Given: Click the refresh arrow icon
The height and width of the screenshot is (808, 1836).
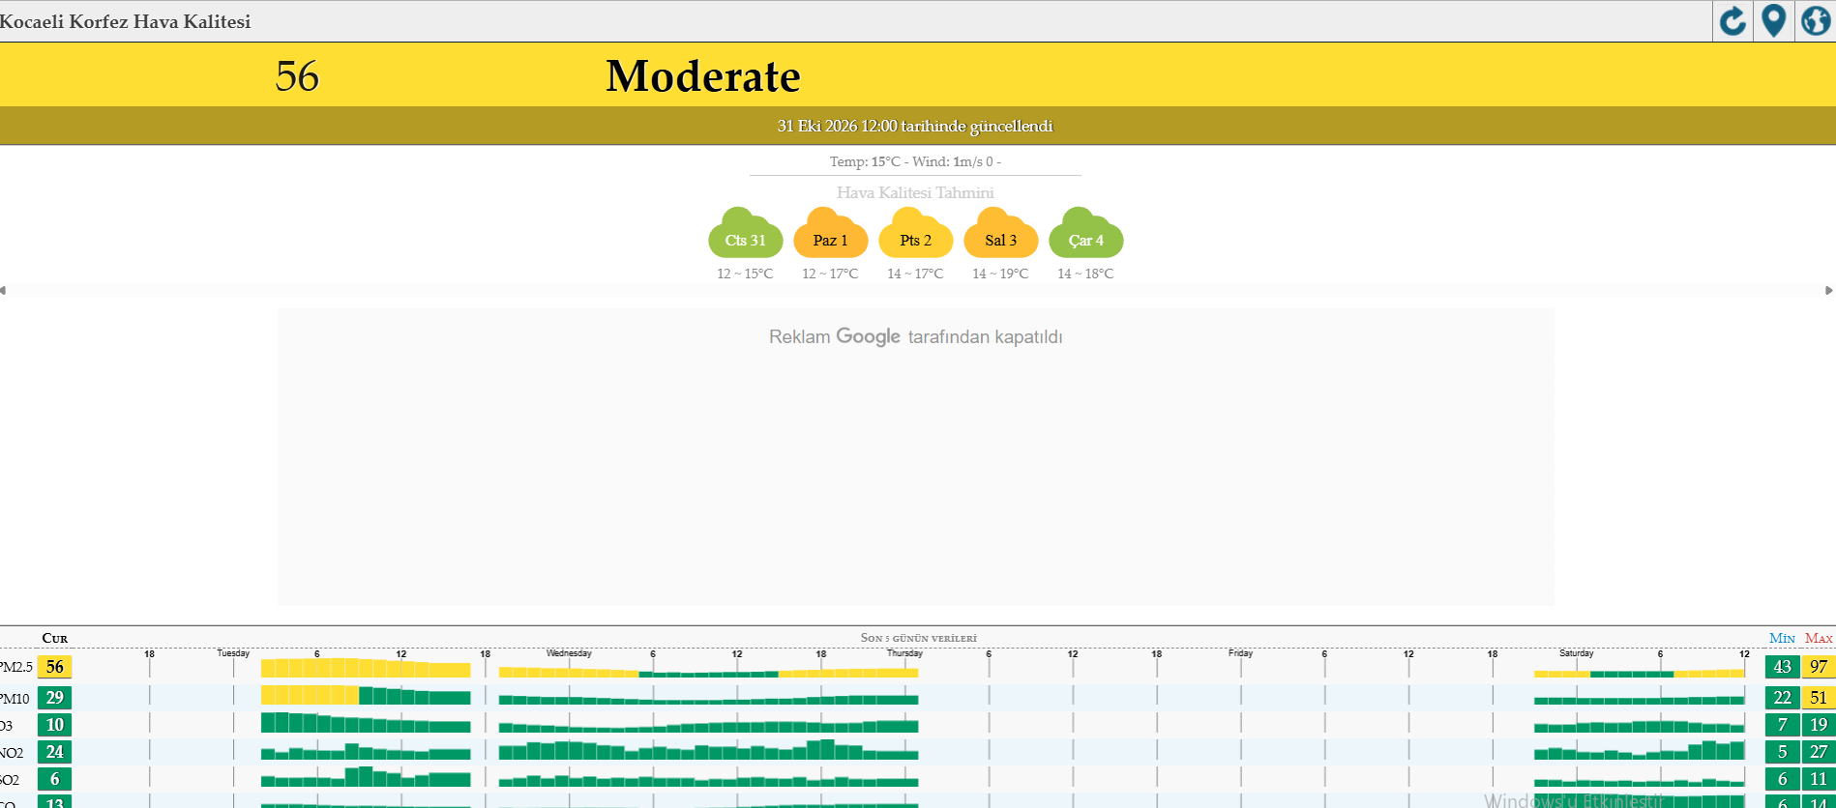Looking at the screenshot, I should coord(1732,21).
